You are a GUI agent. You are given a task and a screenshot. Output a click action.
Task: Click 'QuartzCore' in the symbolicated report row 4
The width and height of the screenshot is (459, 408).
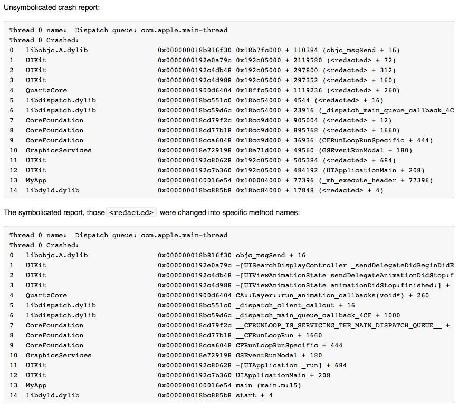click(46, 295)
